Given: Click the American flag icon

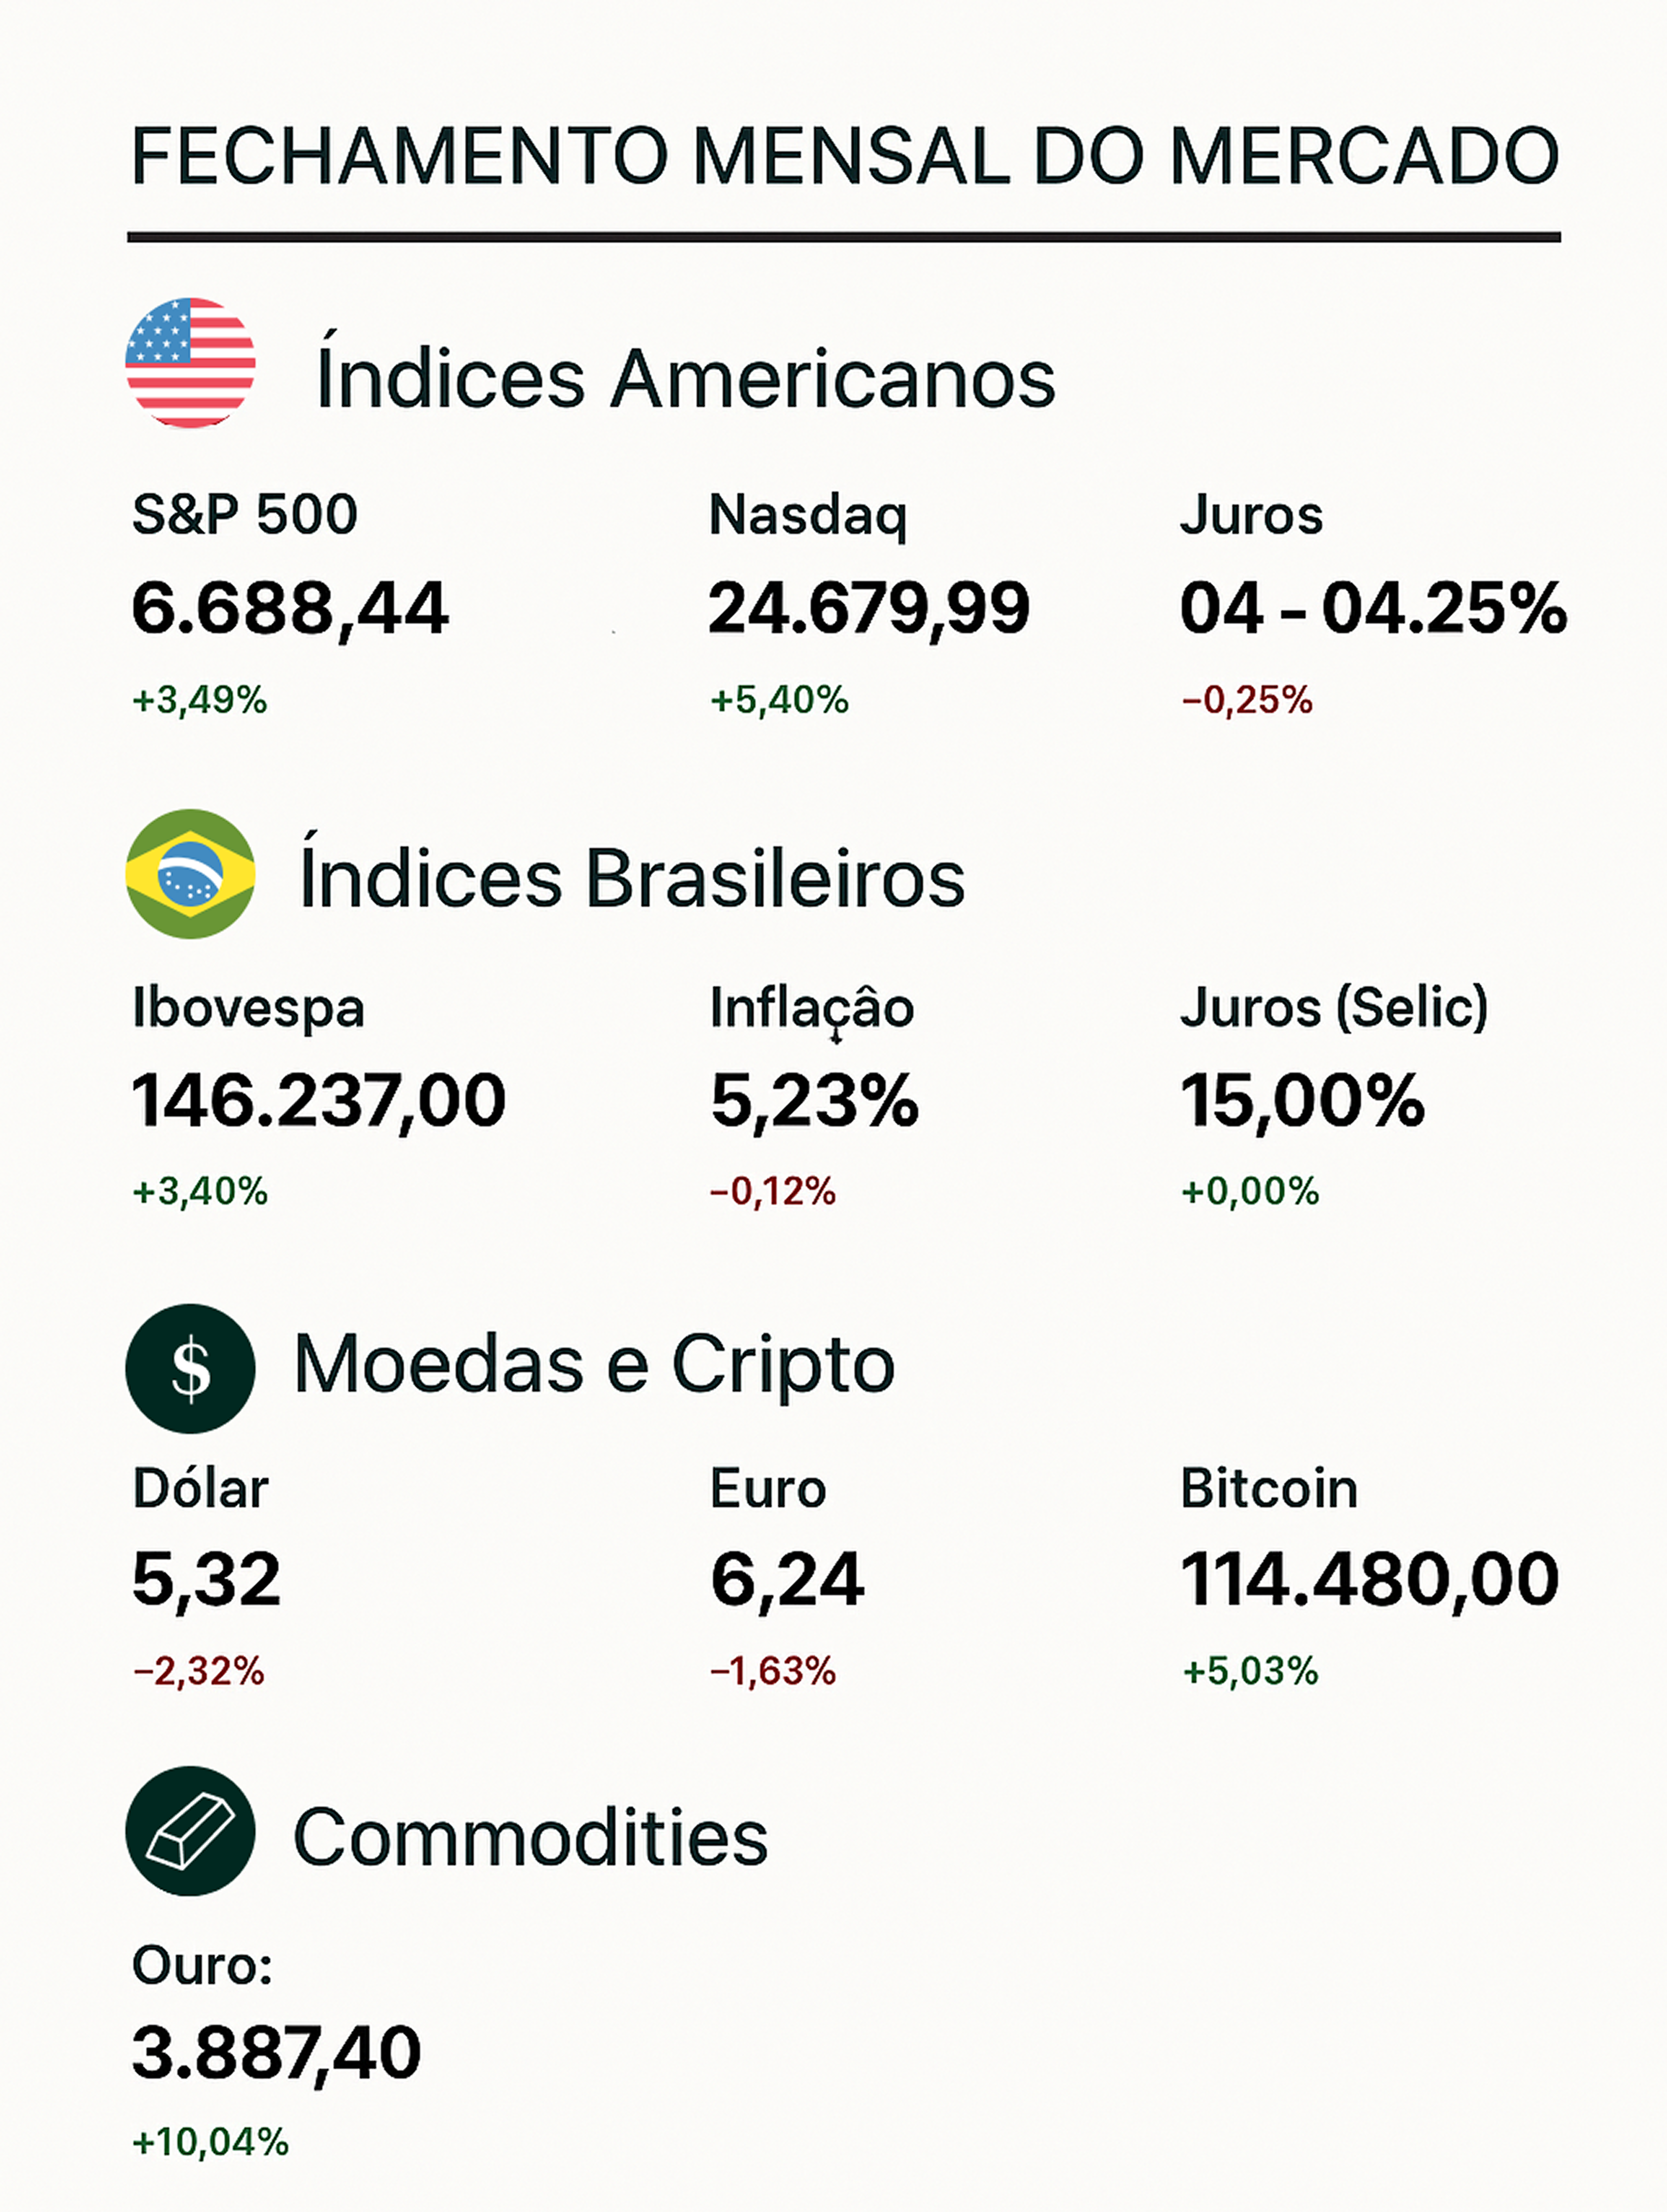Looking at the screenshot, I should [x=190, y=363].
